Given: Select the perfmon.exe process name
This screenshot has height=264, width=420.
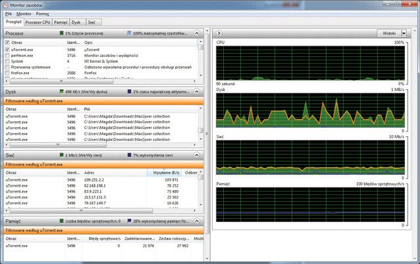Looking at the screenshot, I should tap(22, 56).
